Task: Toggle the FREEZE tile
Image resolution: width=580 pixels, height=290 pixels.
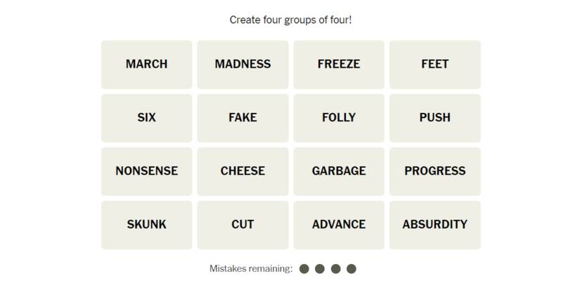Action: click(339, 64)
